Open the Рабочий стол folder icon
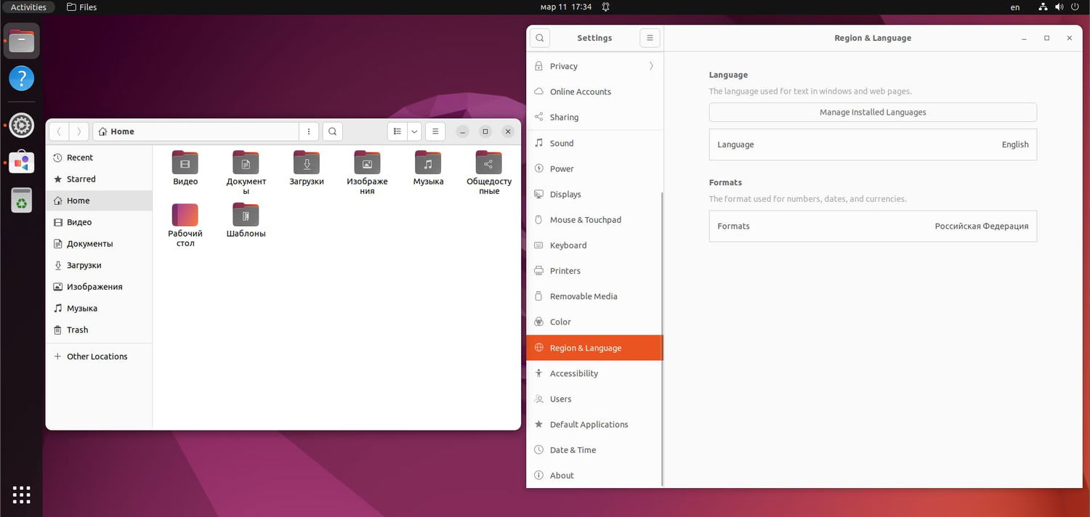The image size is (1090, 517). (185, 215)
